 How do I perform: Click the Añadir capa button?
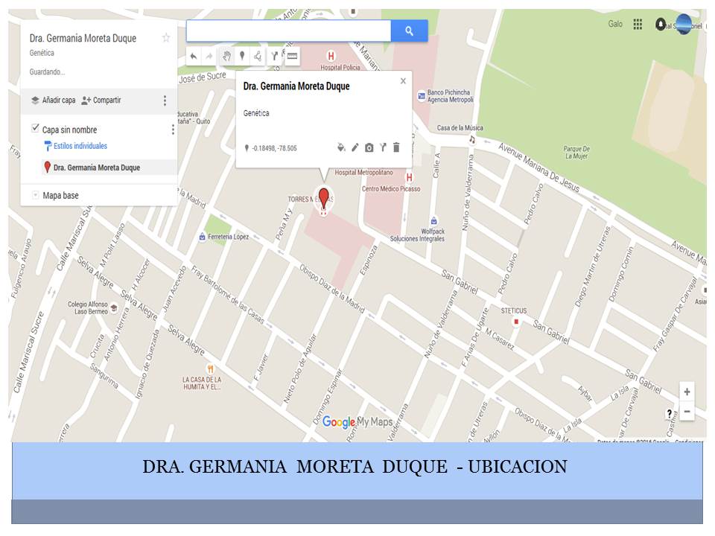pyautogui.click(x=53, y=100)
